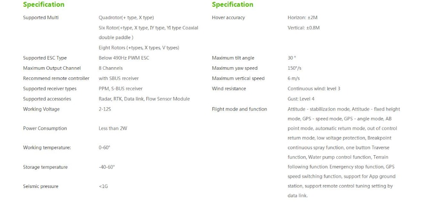Image resolution: width=426 pixels, height=202 pixels.
Task: Click the Below 490Hz PWM ESC text
Action: pos(124,58)
